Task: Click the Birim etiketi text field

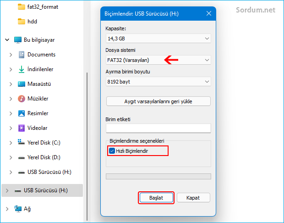Action: coord(158,128)
